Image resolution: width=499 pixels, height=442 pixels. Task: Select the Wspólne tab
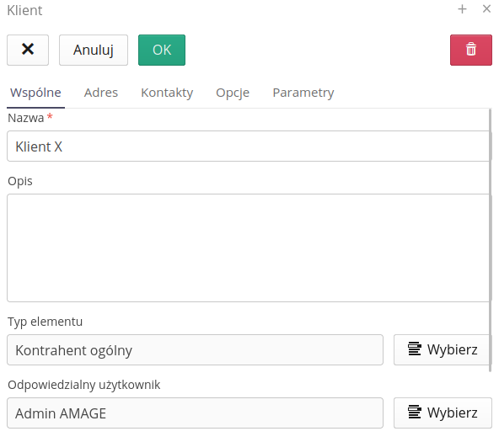[35, 93]
